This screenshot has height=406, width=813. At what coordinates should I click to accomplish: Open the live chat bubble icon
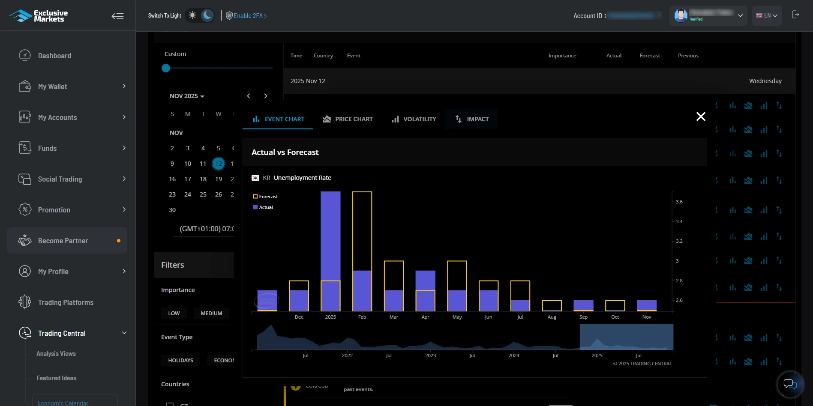click(x=790, y=384)
